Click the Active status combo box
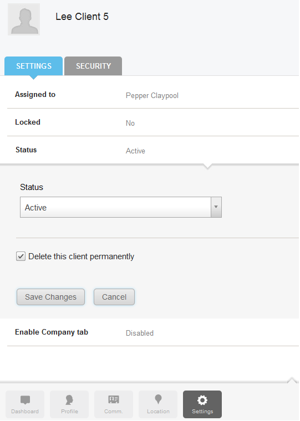 (x=121, y=207)
